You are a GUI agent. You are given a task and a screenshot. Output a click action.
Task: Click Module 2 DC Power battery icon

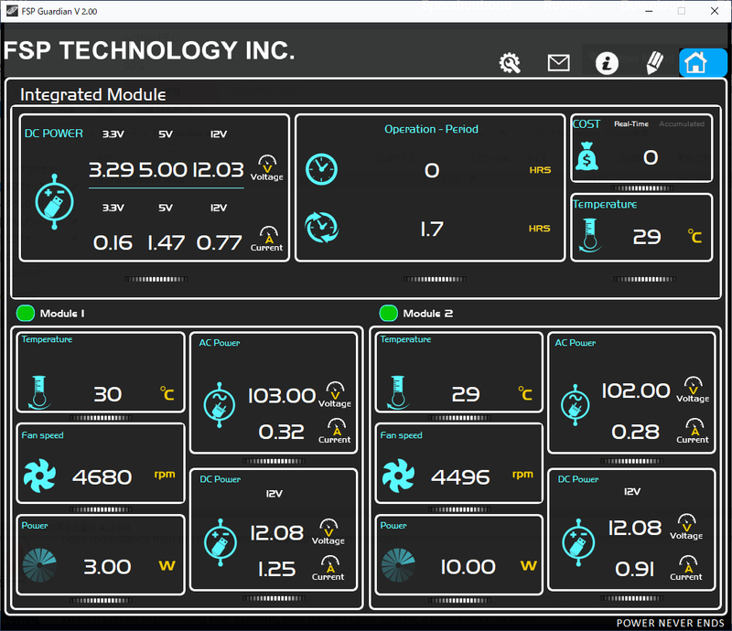pyautogui.click(x=578, y=542)
